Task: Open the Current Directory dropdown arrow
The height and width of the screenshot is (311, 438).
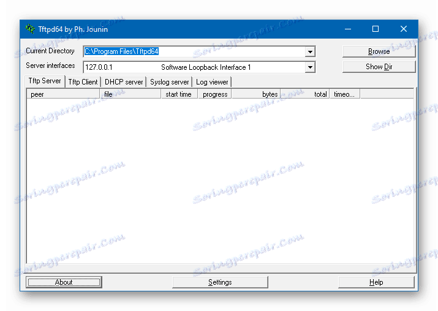Action: coord(310,51)
